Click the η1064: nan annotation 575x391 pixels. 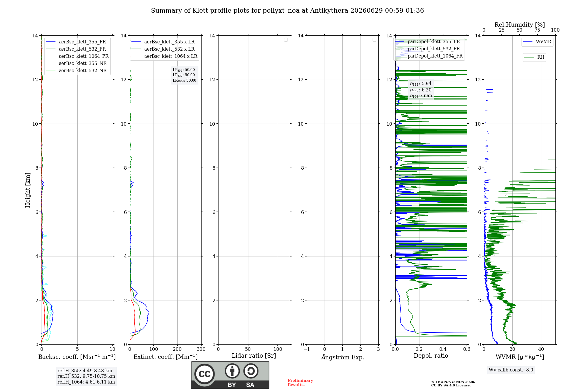pos(421,96)
